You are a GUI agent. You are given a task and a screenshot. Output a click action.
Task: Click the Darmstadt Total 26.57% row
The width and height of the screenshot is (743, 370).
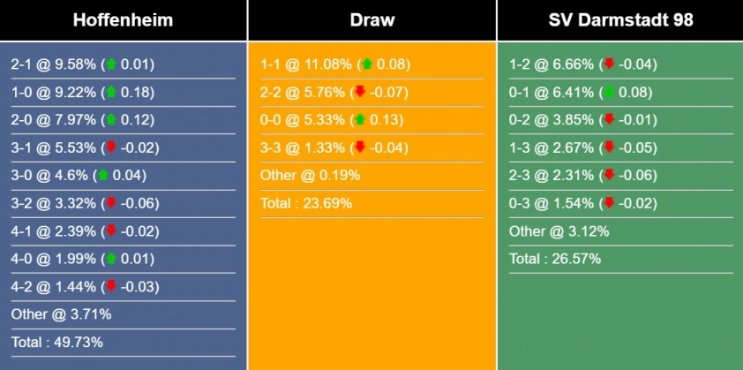coord(555,259)
